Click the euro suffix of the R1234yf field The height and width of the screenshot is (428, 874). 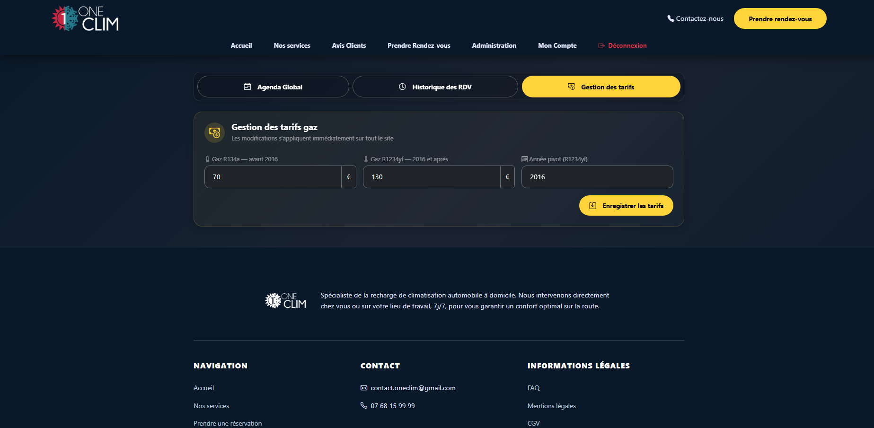[507, 177]
